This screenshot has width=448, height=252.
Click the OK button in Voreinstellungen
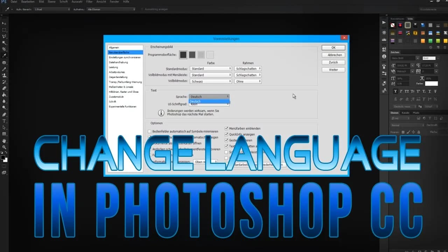click(333, 48)
